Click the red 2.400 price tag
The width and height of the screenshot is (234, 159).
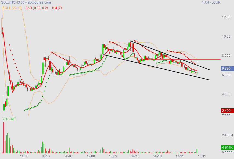coord(227,111)
